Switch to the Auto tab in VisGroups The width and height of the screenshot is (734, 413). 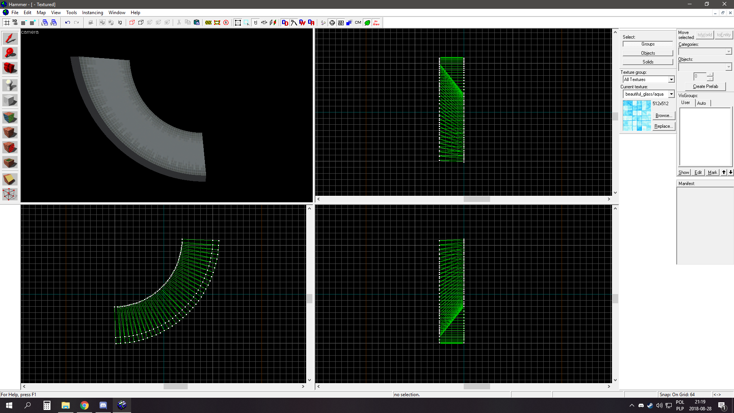[702, 103]
